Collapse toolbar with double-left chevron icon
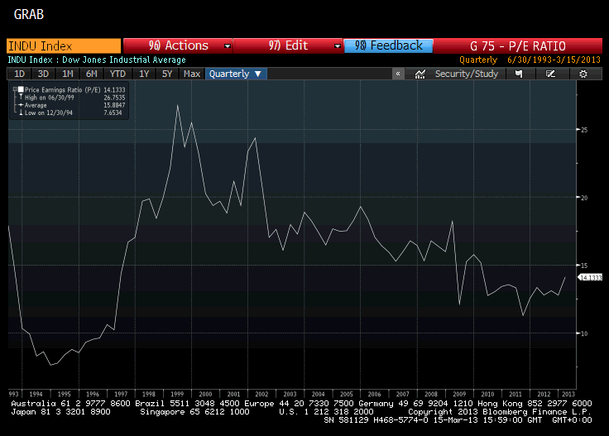This screenshot has width=609, height=436. (x=398, y=74)
